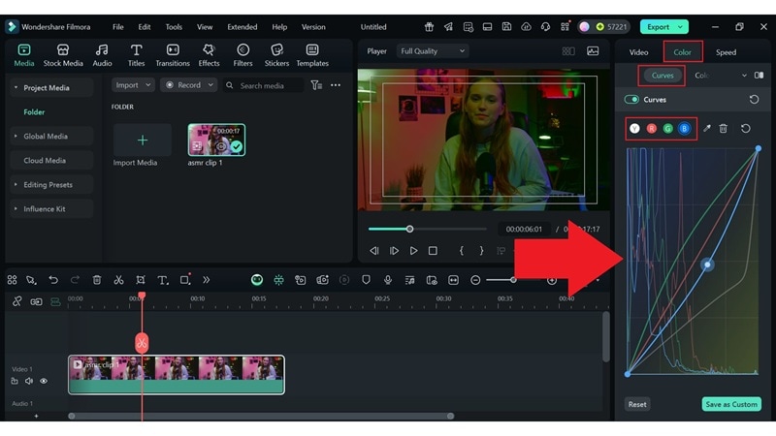This screenshot has height=436, width=776.
Task: Switch to the Color tab
Action: pos(682,52)
